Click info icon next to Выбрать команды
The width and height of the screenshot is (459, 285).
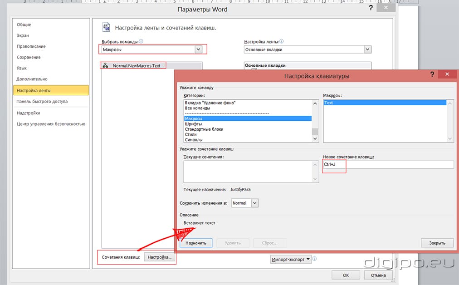click(141, 41)
